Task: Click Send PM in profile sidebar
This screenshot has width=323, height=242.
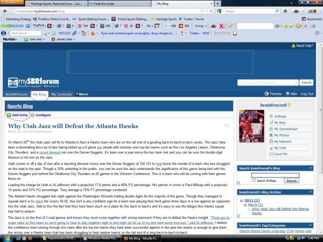Action: (280, 154)
